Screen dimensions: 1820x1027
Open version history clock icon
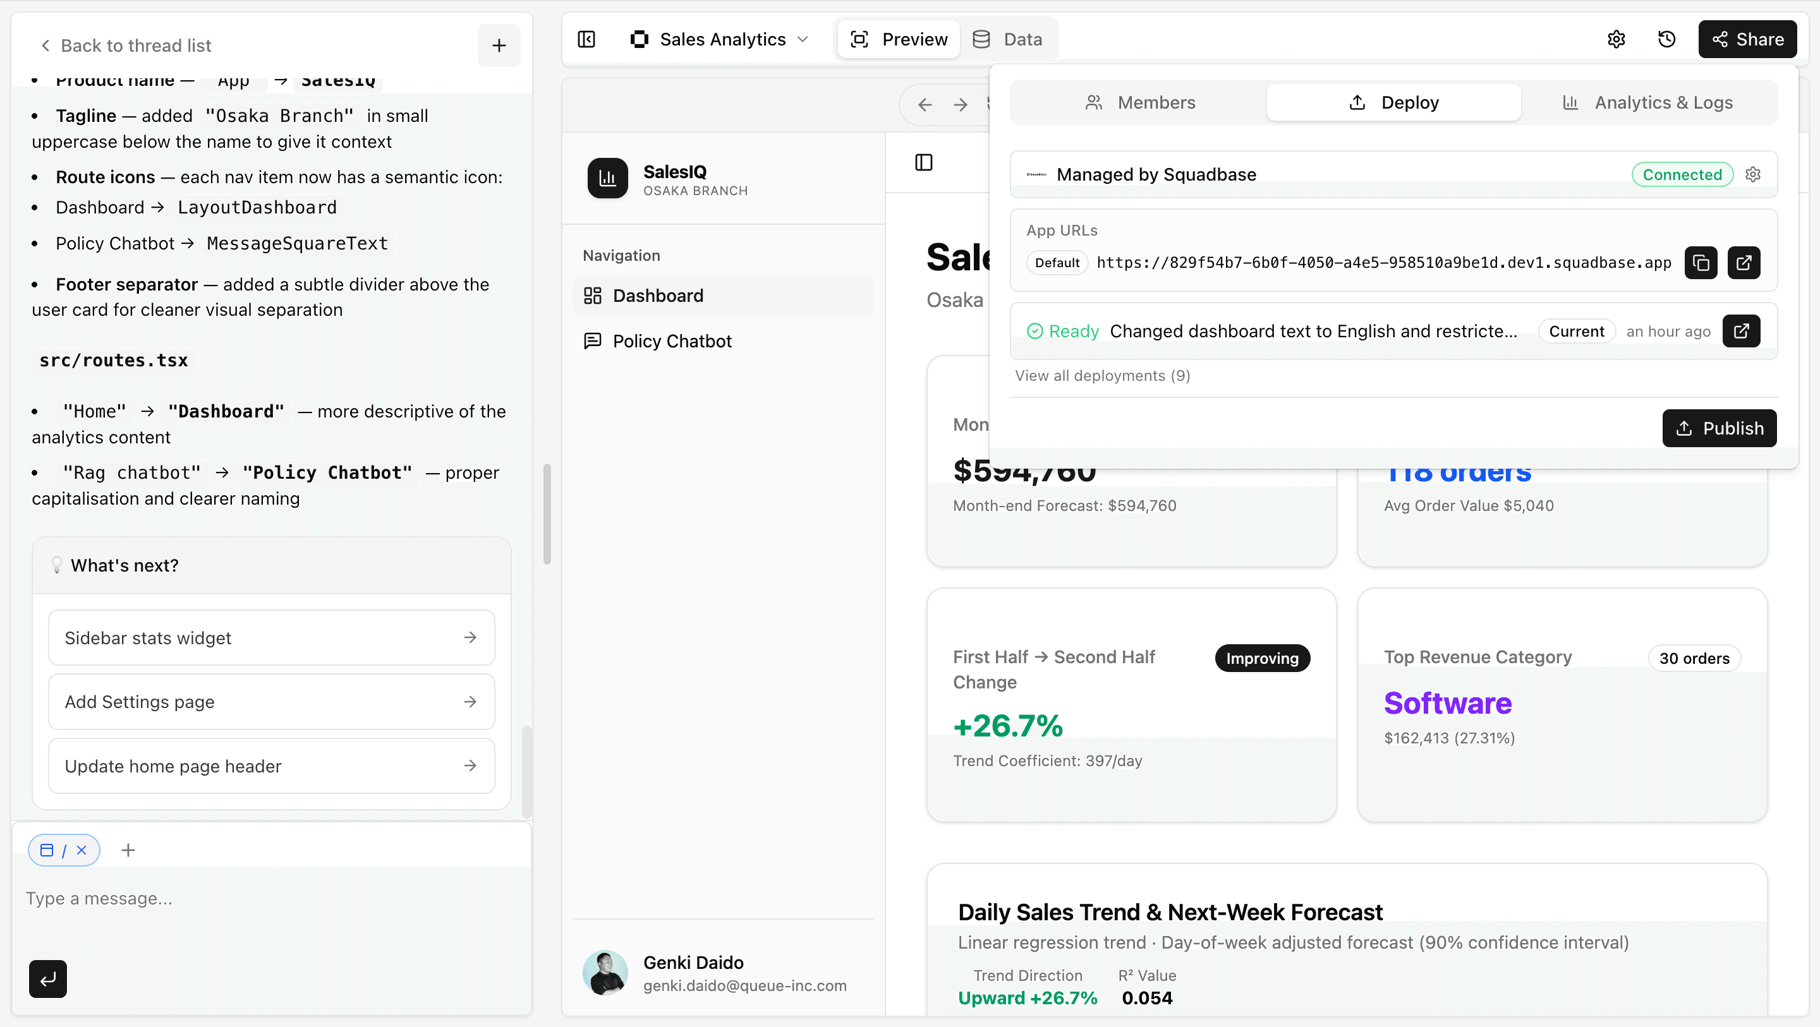1666,40
